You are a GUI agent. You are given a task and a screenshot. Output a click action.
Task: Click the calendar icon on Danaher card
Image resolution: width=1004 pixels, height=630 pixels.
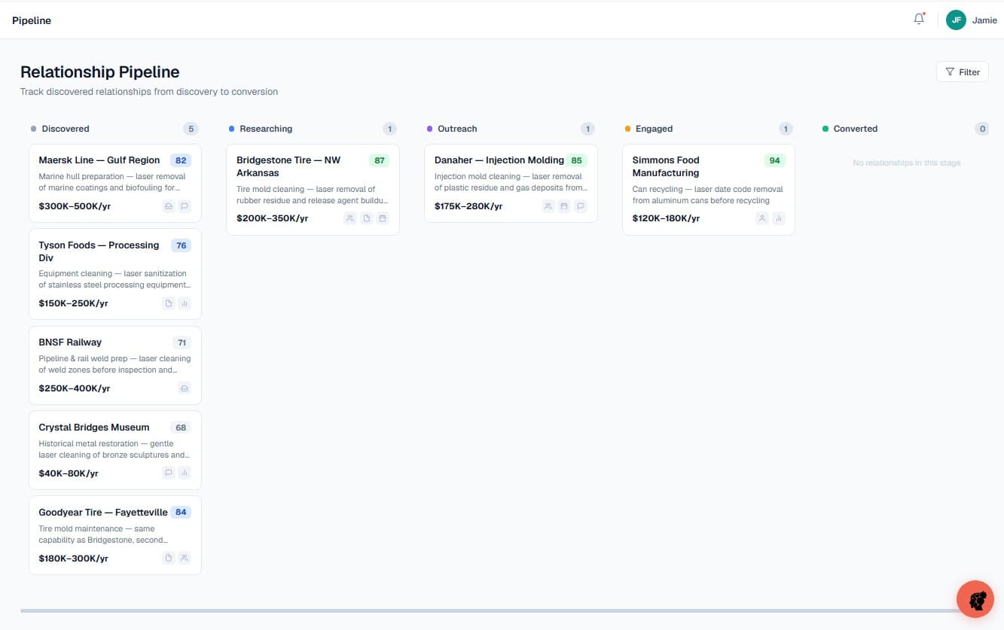pos(564,206)
